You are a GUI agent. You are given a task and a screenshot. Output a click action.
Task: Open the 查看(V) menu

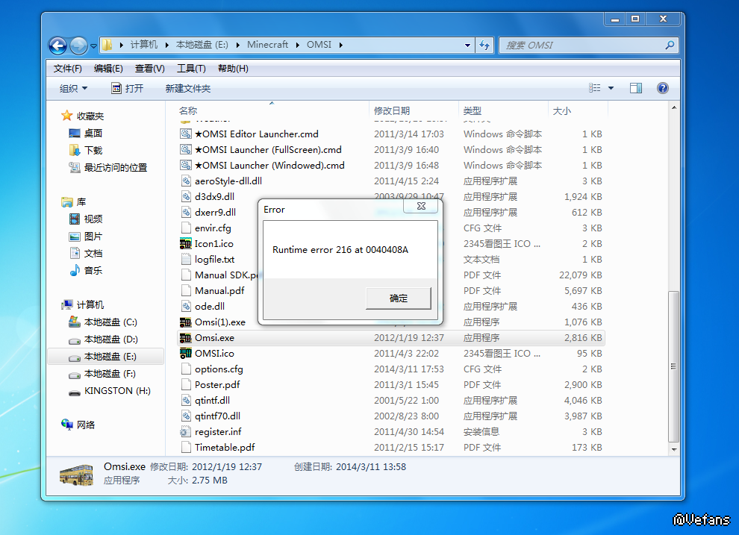pos(149,69)
